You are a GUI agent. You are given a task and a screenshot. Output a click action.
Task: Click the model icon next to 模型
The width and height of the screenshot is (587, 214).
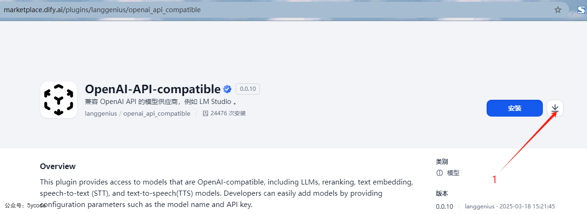pos(440,173)
